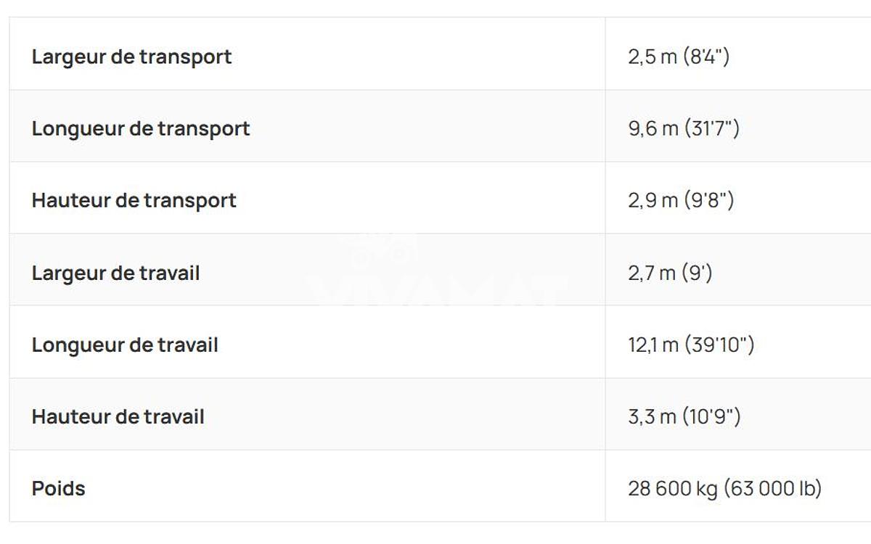871x544 pixels.
Task: Click the Hauteur de transport label
Action: pos(134,200)
